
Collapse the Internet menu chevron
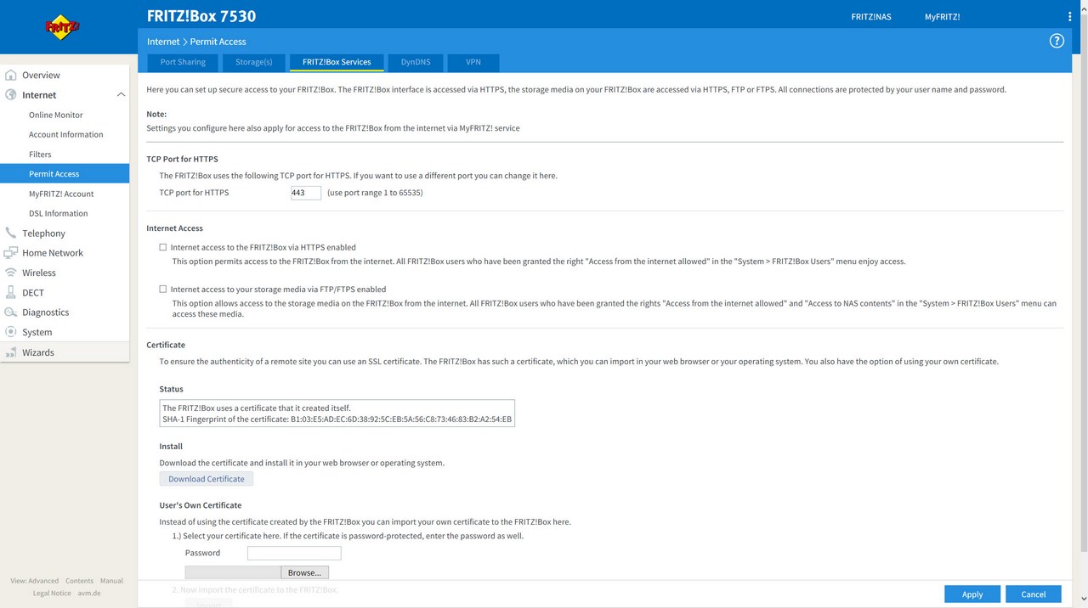click(x=121, y=95)
